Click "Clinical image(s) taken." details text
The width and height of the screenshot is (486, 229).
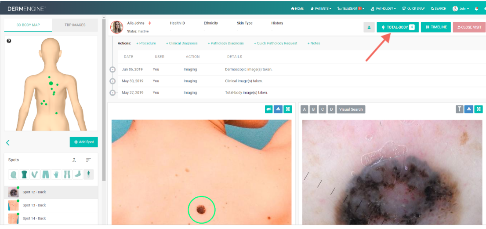point(243,81)
